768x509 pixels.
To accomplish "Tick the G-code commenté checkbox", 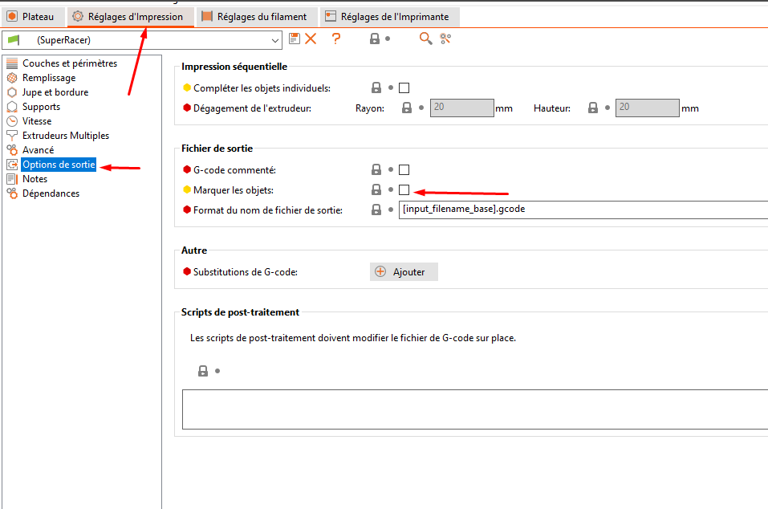I will click(404, 169).
